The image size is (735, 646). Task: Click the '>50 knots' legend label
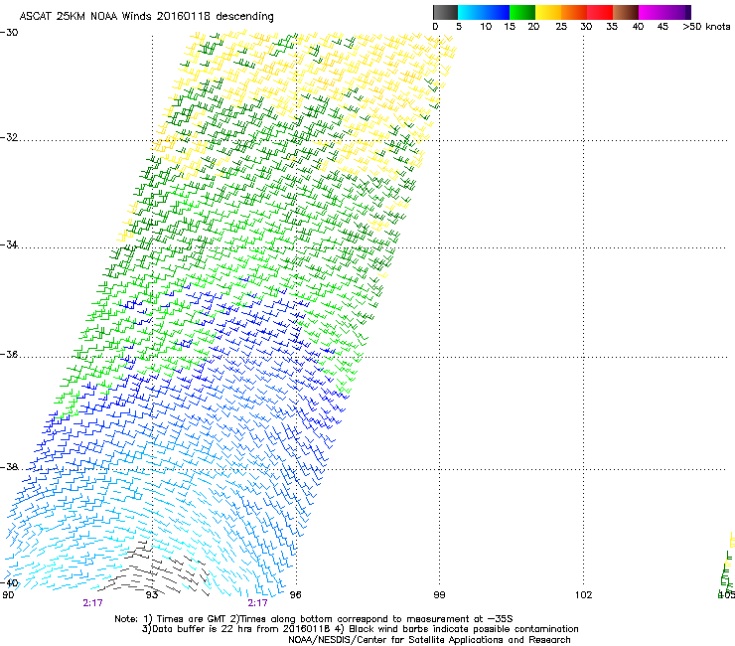[706, 27]
